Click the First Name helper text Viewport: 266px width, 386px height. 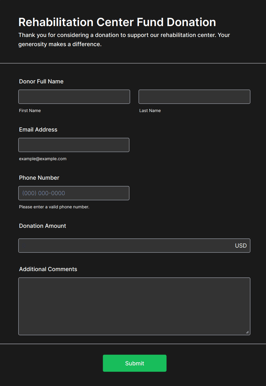tap(30, 110)
